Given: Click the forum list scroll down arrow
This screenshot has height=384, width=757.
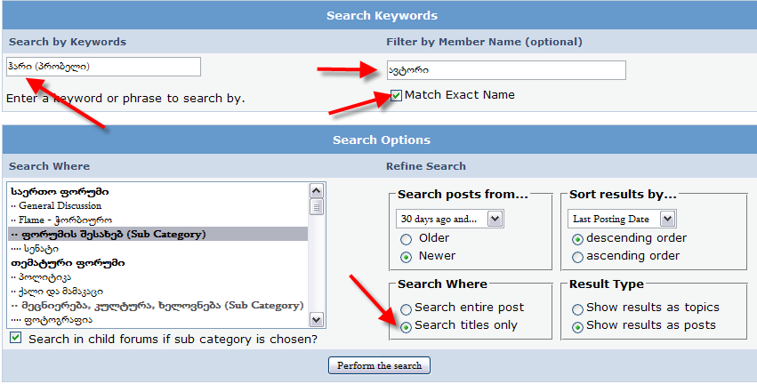Looking at the screenshot, I should (x=316, y=319).
